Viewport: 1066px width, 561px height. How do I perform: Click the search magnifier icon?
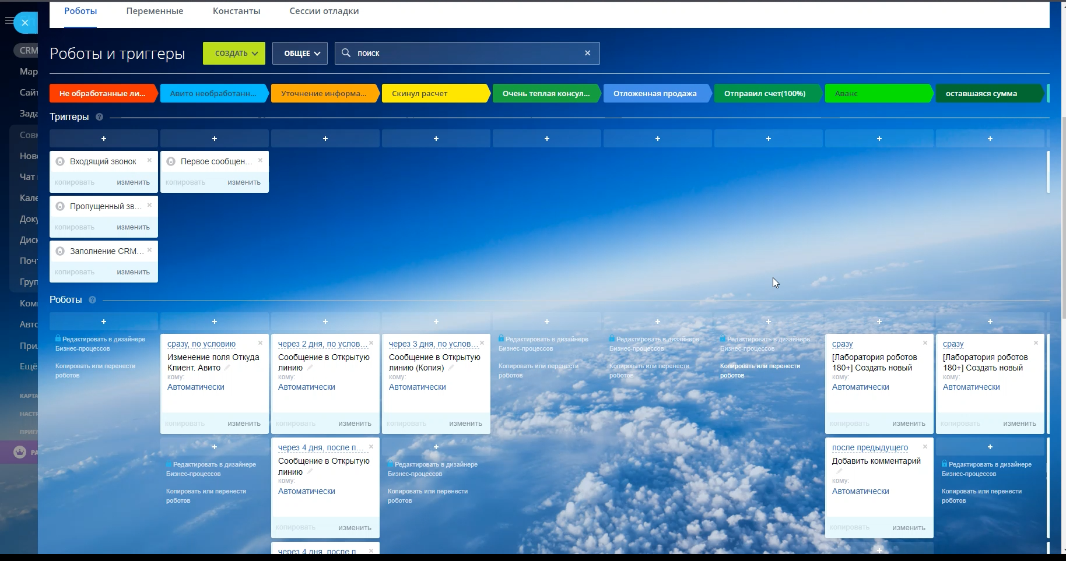pyautogui.click(x=346, y=53)
